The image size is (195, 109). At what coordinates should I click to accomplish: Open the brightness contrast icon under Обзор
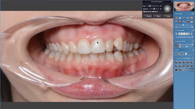coord(190,54)
